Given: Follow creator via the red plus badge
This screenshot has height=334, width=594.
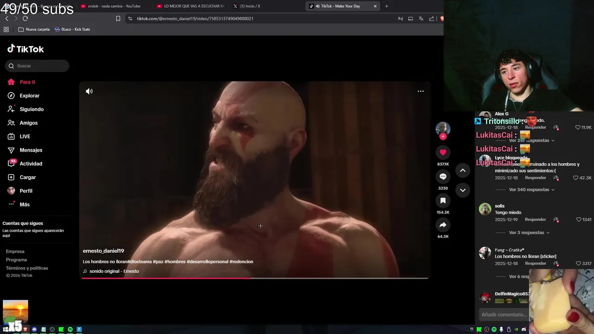Looking at the screenshot, I should point(443,136).
